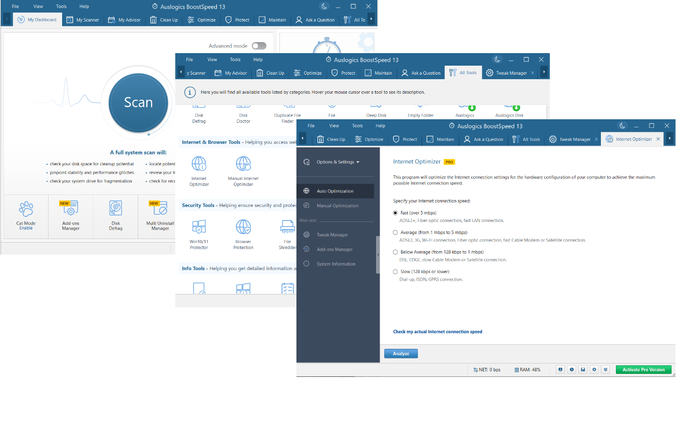Image resolution: width=676 pixels, height=435 pixels.
Task: Open File Shredder tool in All Tools window
Action: [x=287, y=234]
